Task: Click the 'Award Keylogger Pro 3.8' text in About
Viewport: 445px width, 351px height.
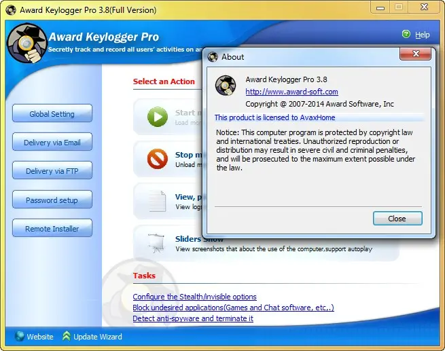Action: pos(286,79)
